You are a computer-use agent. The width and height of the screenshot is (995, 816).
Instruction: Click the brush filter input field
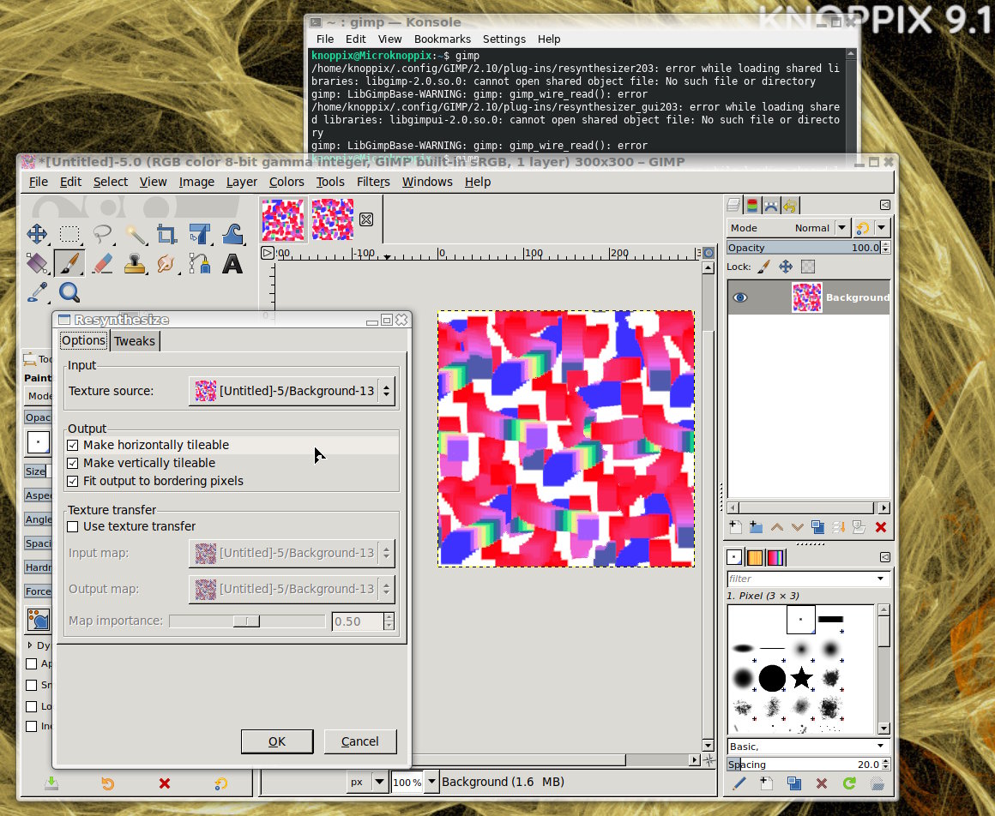tap(801, 579)
